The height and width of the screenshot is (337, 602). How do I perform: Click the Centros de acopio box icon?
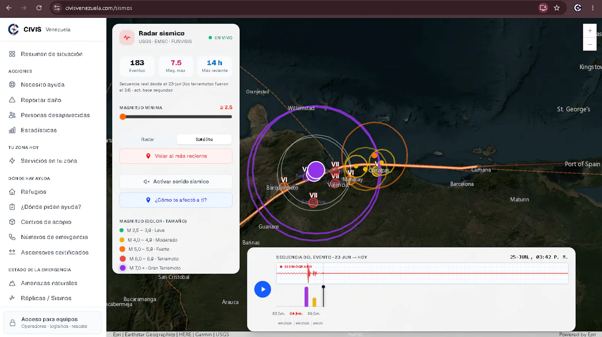tap(12, 222)
